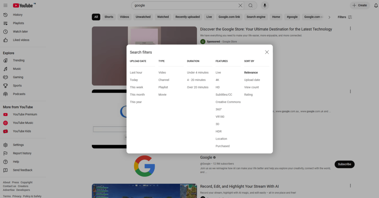The image size is (379, 198).
Task: Sort results by Upload date
Action: point(252,80)
